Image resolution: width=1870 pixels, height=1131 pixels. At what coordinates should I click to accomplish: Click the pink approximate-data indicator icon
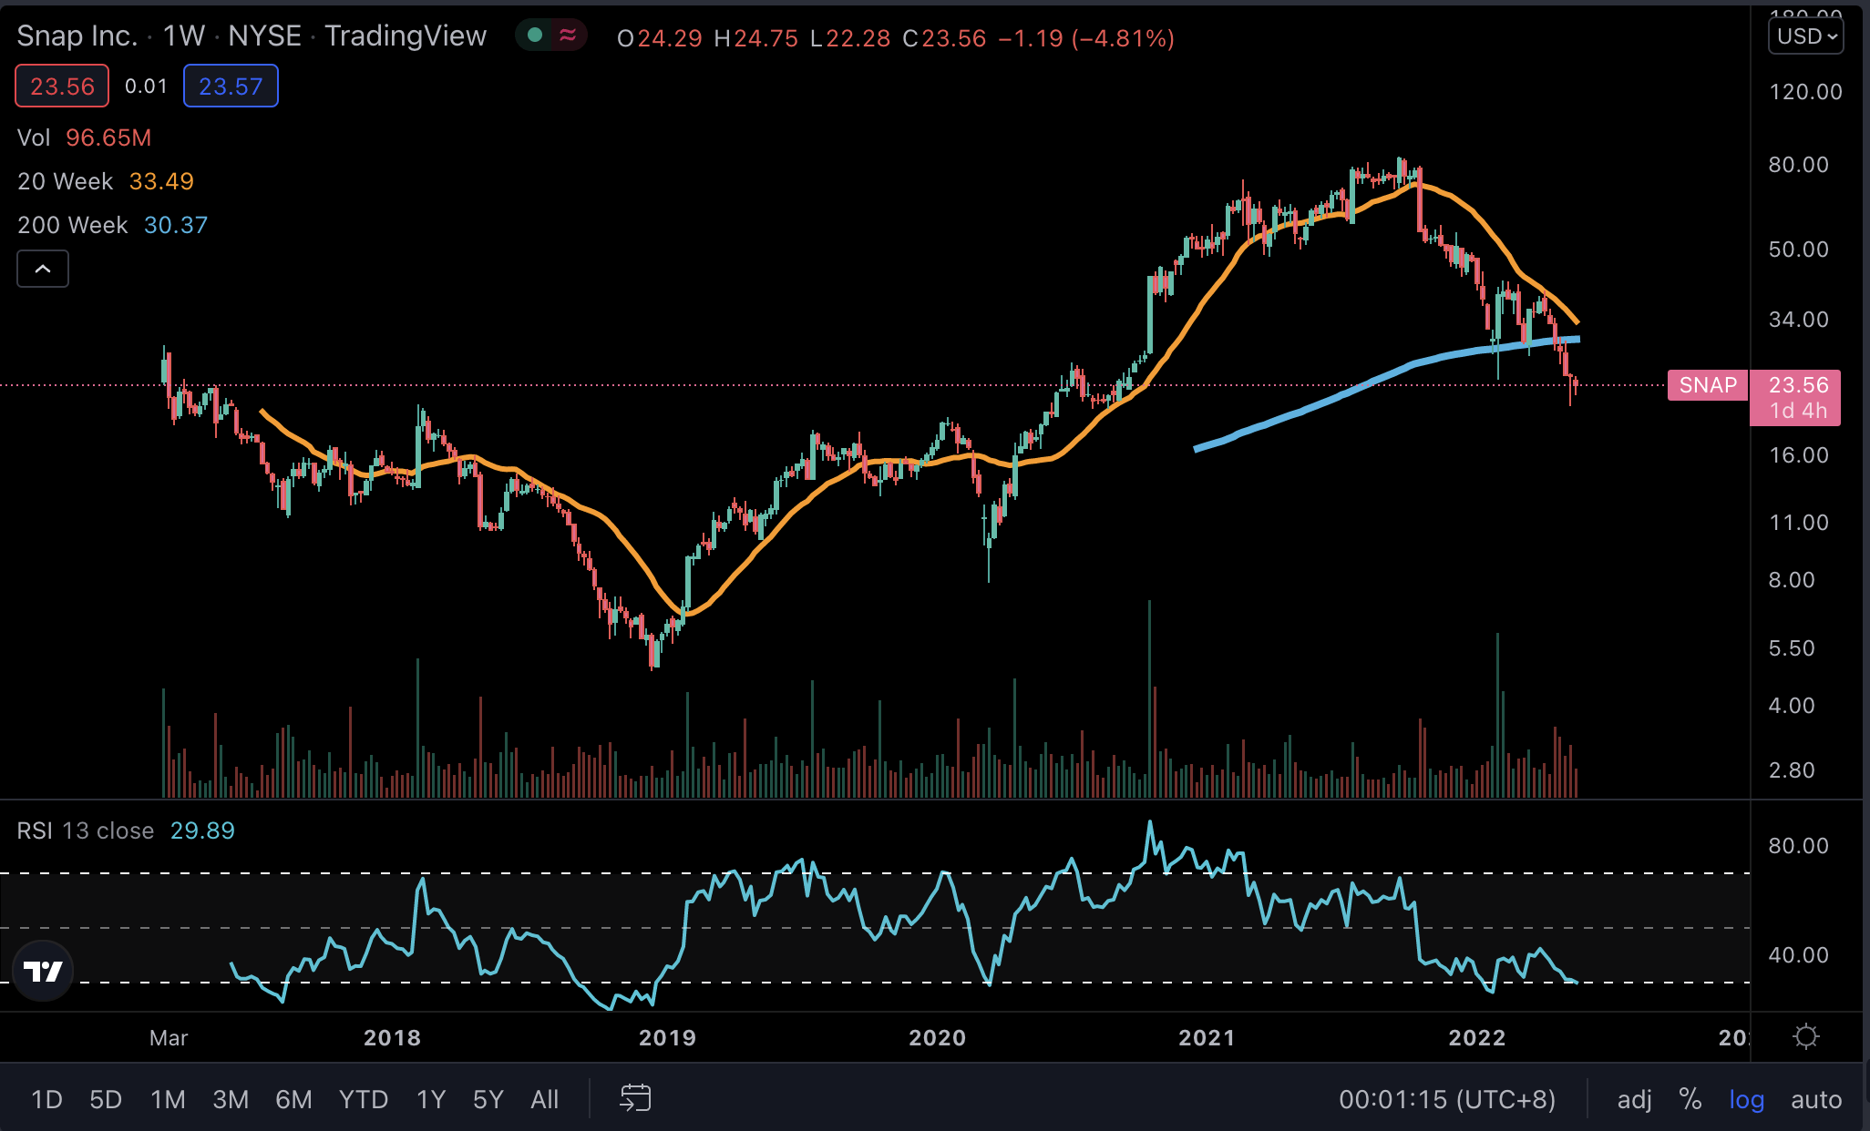coord(568,36)
